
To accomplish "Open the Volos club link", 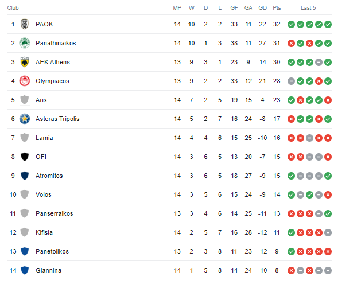I will point(44,194).
